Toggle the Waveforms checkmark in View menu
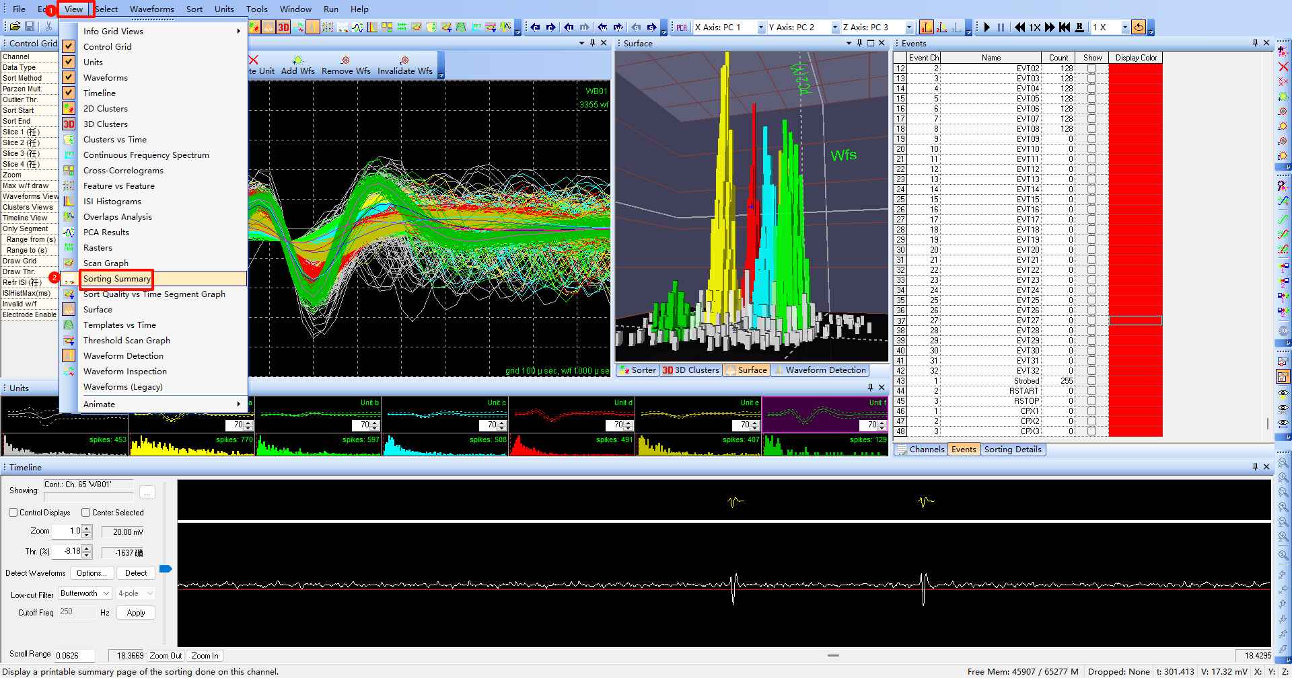The width and height of the screenshot is (1292, 678). 69,77
